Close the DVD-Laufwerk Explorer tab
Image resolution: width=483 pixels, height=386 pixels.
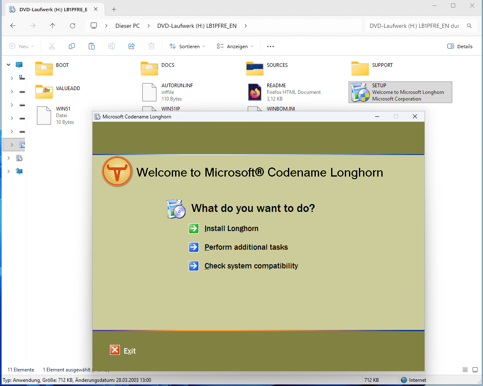(x=96, y=9)
